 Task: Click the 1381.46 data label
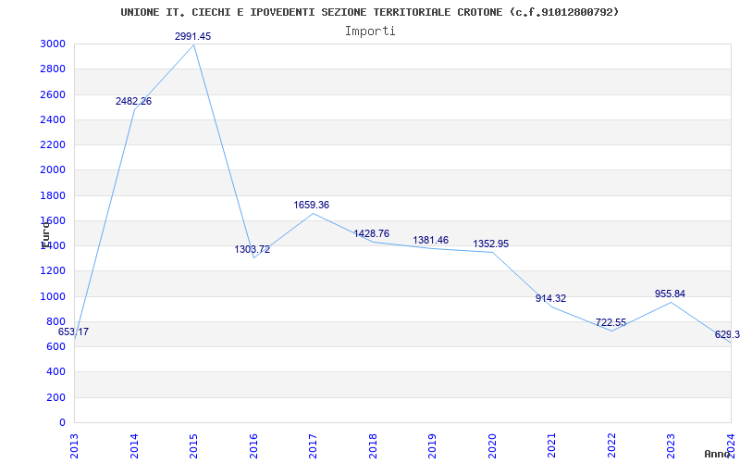[x=430, y=240]
